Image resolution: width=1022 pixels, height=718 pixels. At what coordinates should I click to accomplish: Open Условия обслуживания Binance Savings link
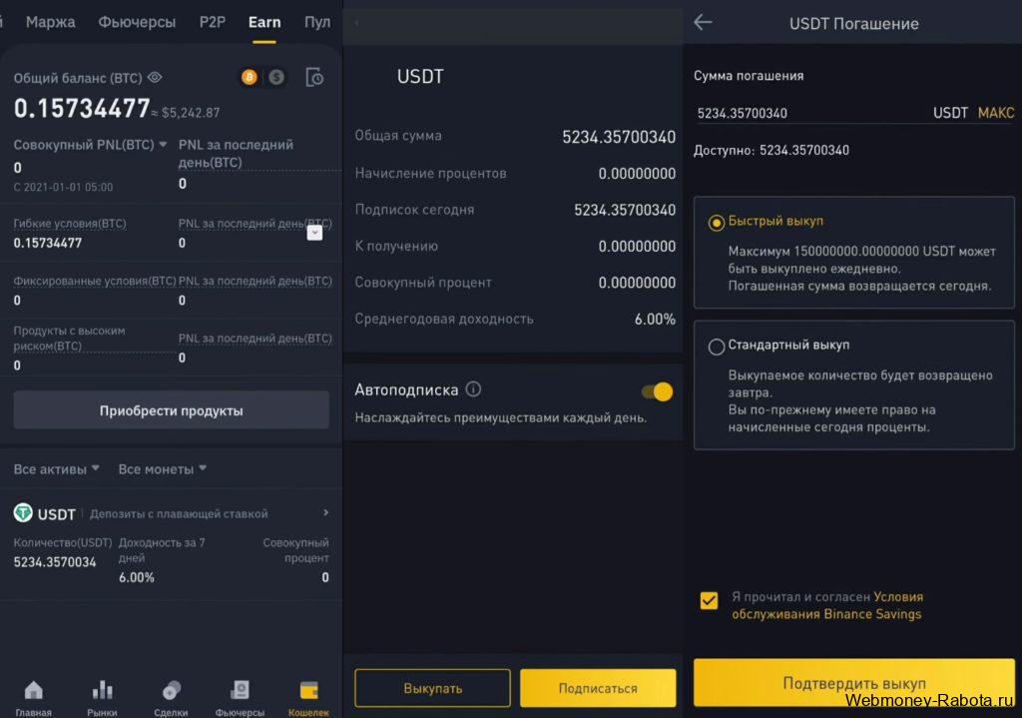pos(827,605)
